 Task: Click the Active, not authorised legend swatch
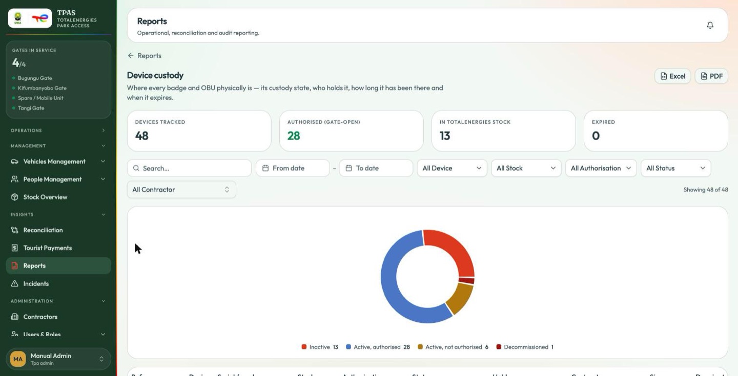(420, 347)
